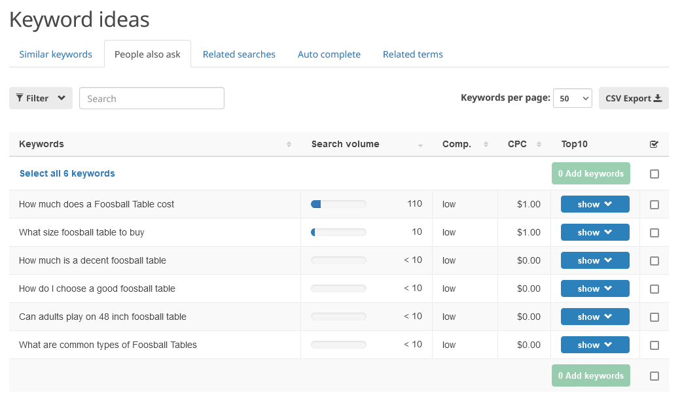The image size is (682, 399).
Task: Expand Top10 show for 'Can adults play on 48 inch foosball table'
Action: [x=595, y=317]
